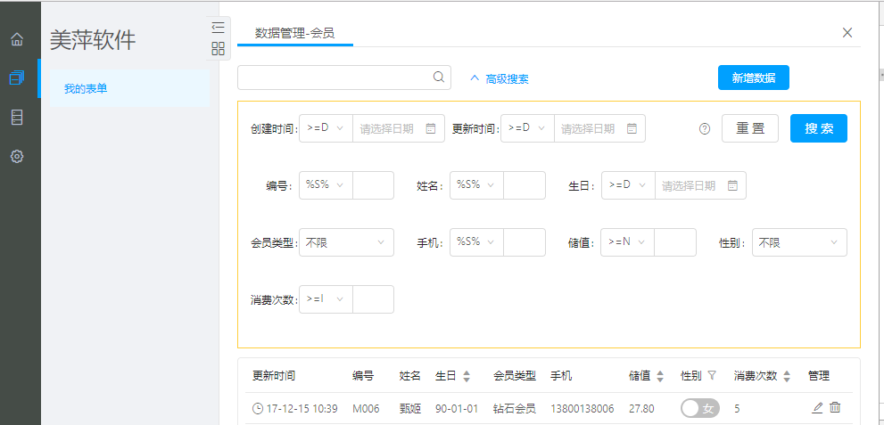Image resolution: width=884 pixels, height=425 pixels.
Task: Click 钻石会员 cell
Action: click(x=514, y=408)
